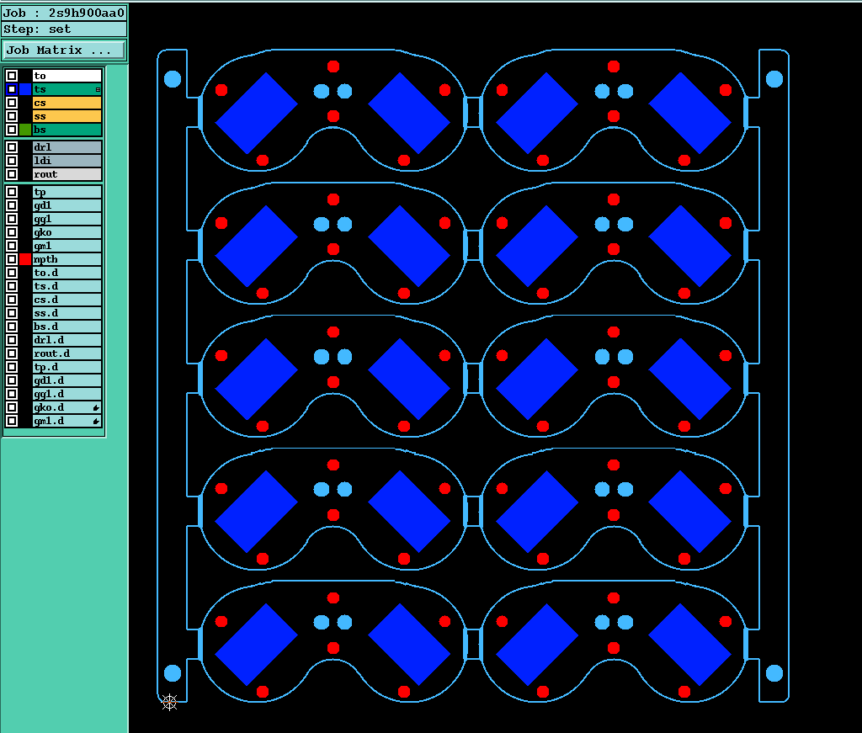Image resolution: width=862 pixels, height=733 pixels.
Task: Select the 'gm1' layer name
Action: pos(67,246)
